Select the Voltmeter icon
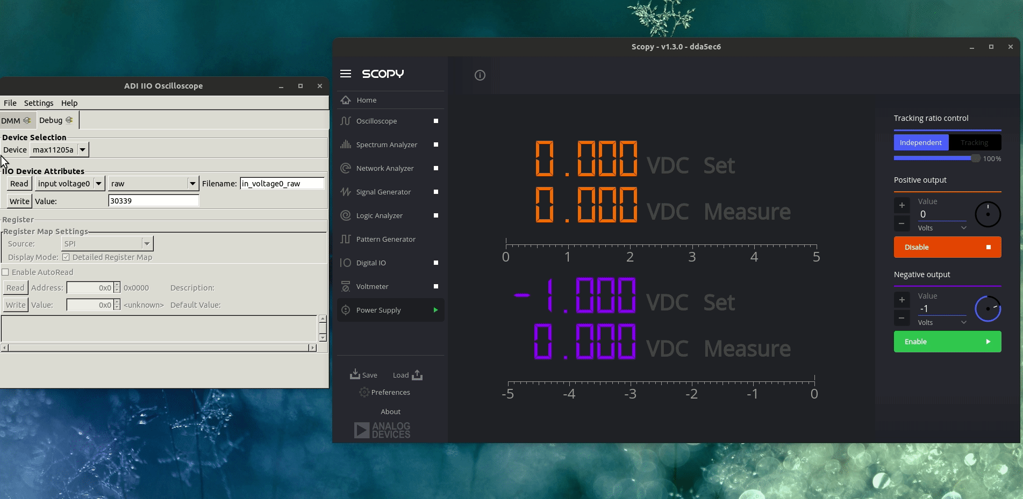The width and height of the screenshot is (1023, 499). point(346,286)
